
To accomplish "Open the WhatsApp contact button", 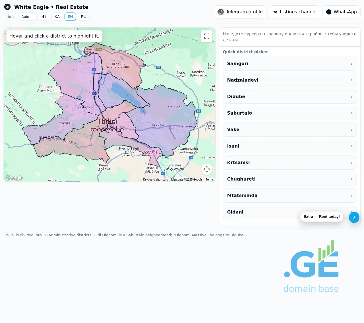I will click(341, 12).
